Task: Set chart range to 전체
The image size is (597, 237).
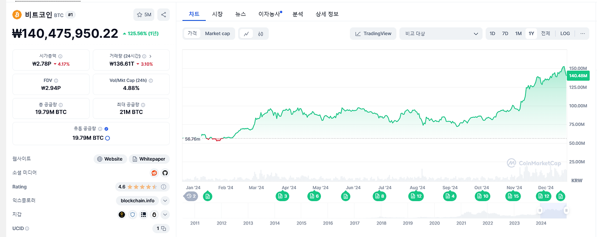Action: tap(546, 34)
